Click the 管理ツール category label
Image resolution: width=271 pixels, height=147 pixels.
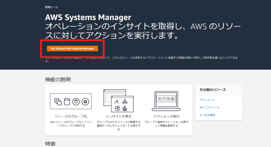(x=51, y=7)
